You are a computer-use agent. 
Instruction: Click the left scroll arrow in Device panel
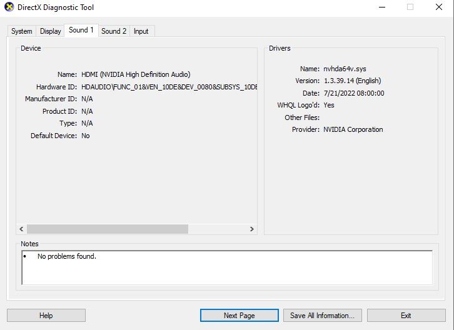(21, 229)
